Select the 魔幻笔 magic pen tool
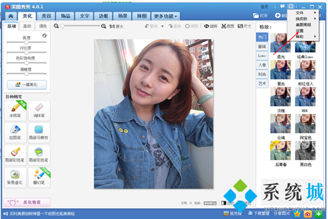This screenshot has width=328, height=219. point(39,177)
